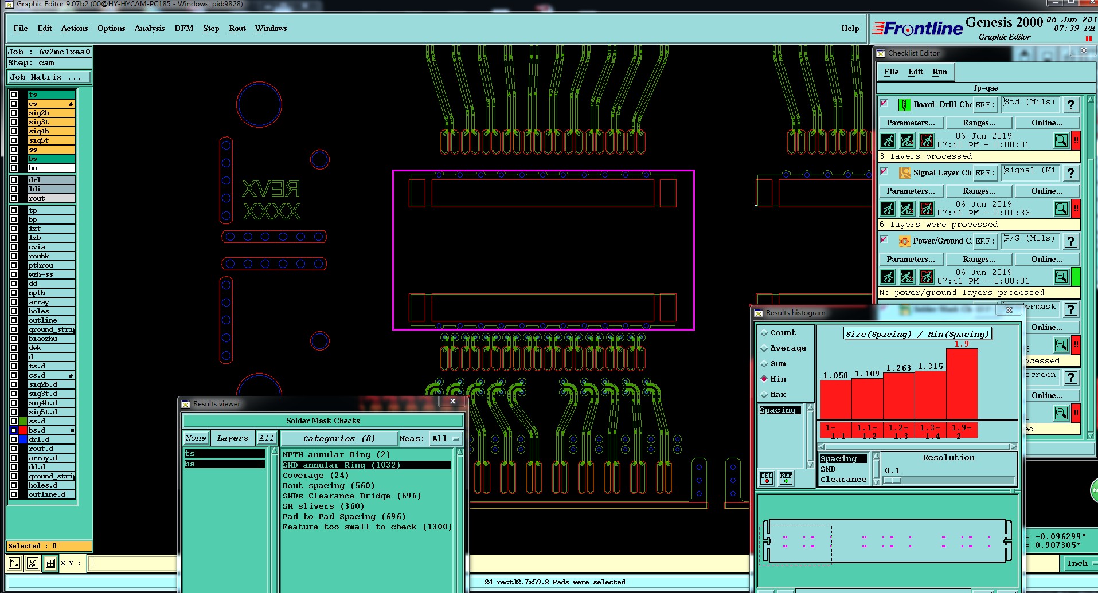Open results magnifier for Power/Ground Check
This screenshot has width=1098, height=593.
[1061, 277]
